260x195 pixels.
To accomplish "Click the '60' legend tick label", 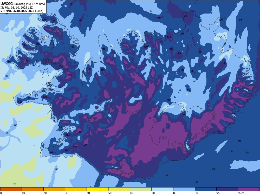I will click(x=132, y=193).
